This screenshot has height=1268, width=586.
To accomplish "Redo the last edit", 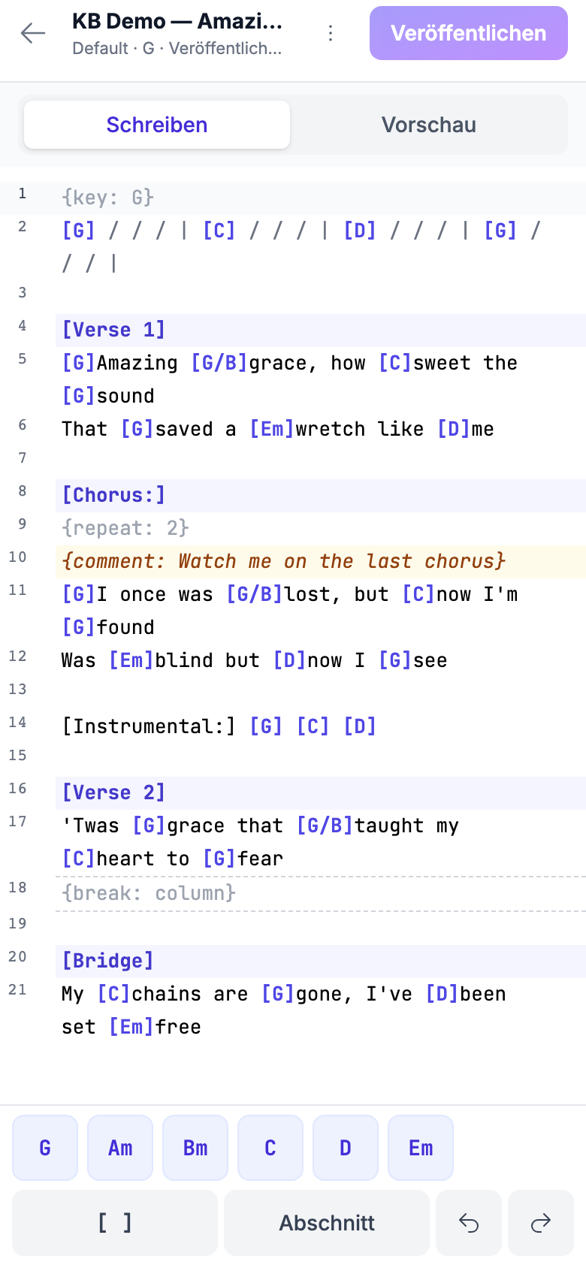I will pyautogui.click(x=541, y=1223).
